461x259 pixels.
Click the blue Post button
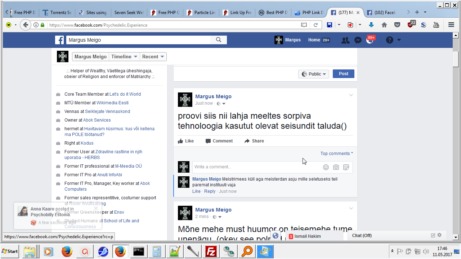click(x=343, y=74)
